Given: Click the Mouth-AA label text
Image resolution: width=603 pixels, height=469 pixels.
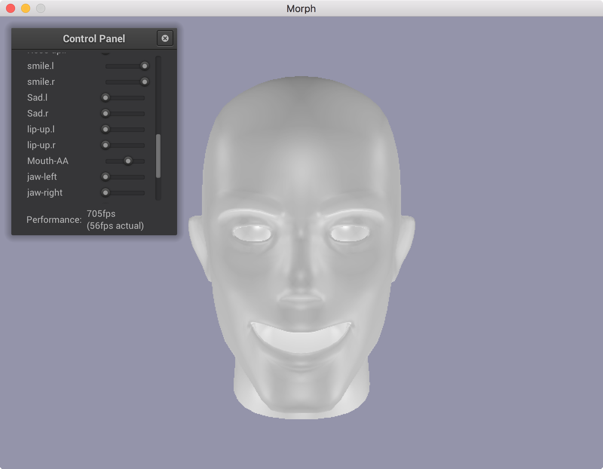Looking at the screenshot, I should click(48, 161).
